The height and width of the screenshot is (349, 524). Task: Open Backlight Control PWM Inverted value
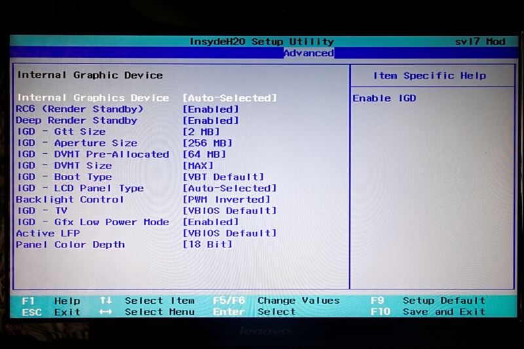(x=226, y=199)
